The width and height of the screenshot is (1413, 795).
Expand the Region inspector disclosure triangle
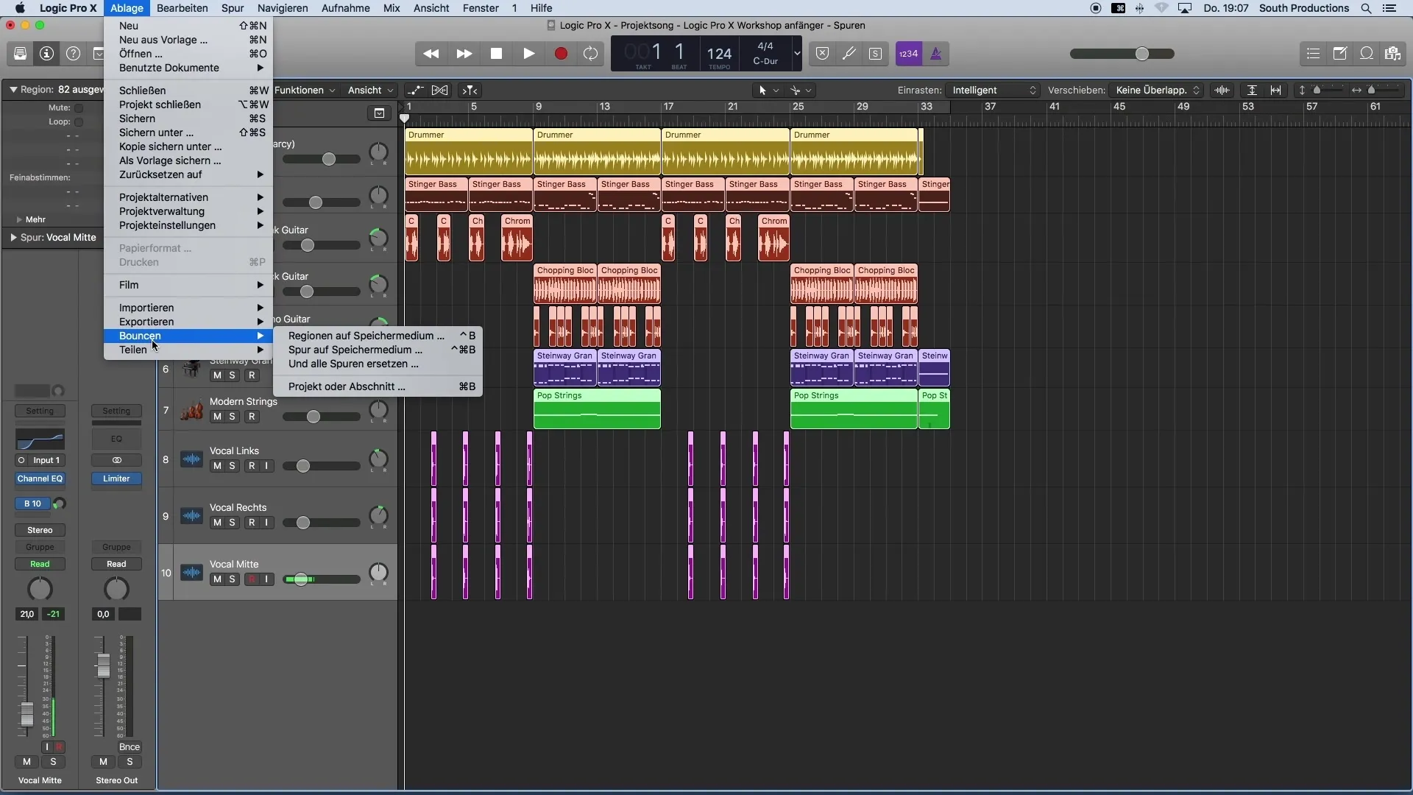pyautogui.click(x=13, y=90)
